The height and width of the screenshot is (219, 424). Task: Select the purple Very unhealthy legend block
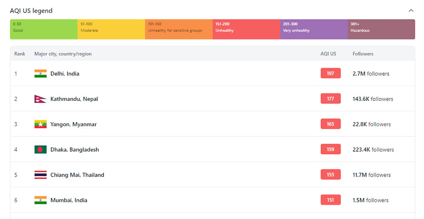314,29
